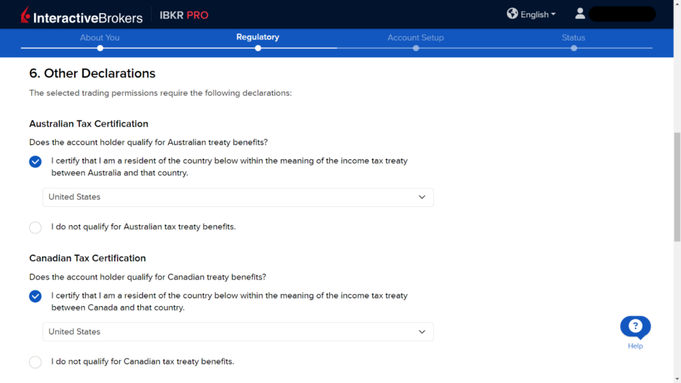The height and width of the screenshot is (383, 681).
Task: Go to the About You step
Action: click(100, 38)
